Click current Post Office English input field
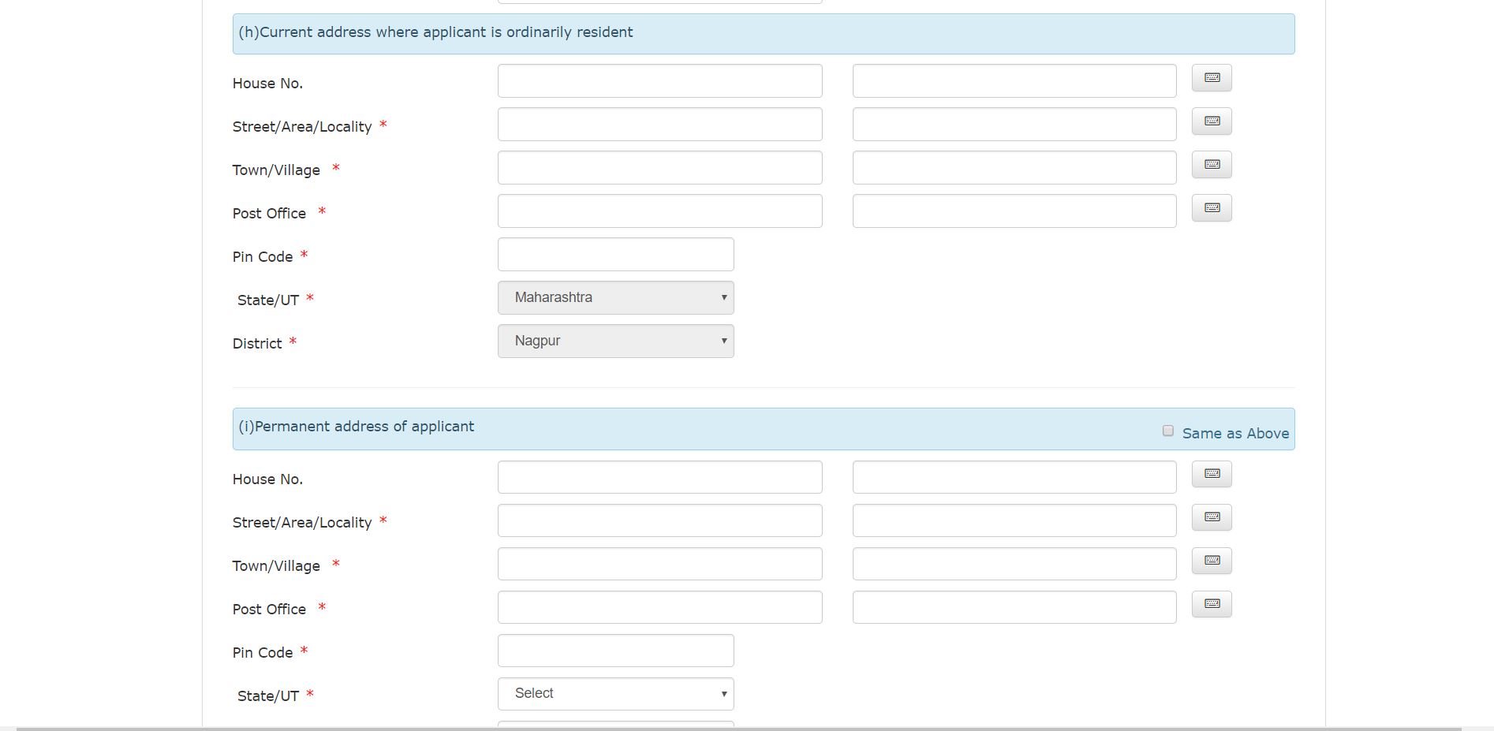The width and height of the screenshot is (1494, 731). click(659, 211)
